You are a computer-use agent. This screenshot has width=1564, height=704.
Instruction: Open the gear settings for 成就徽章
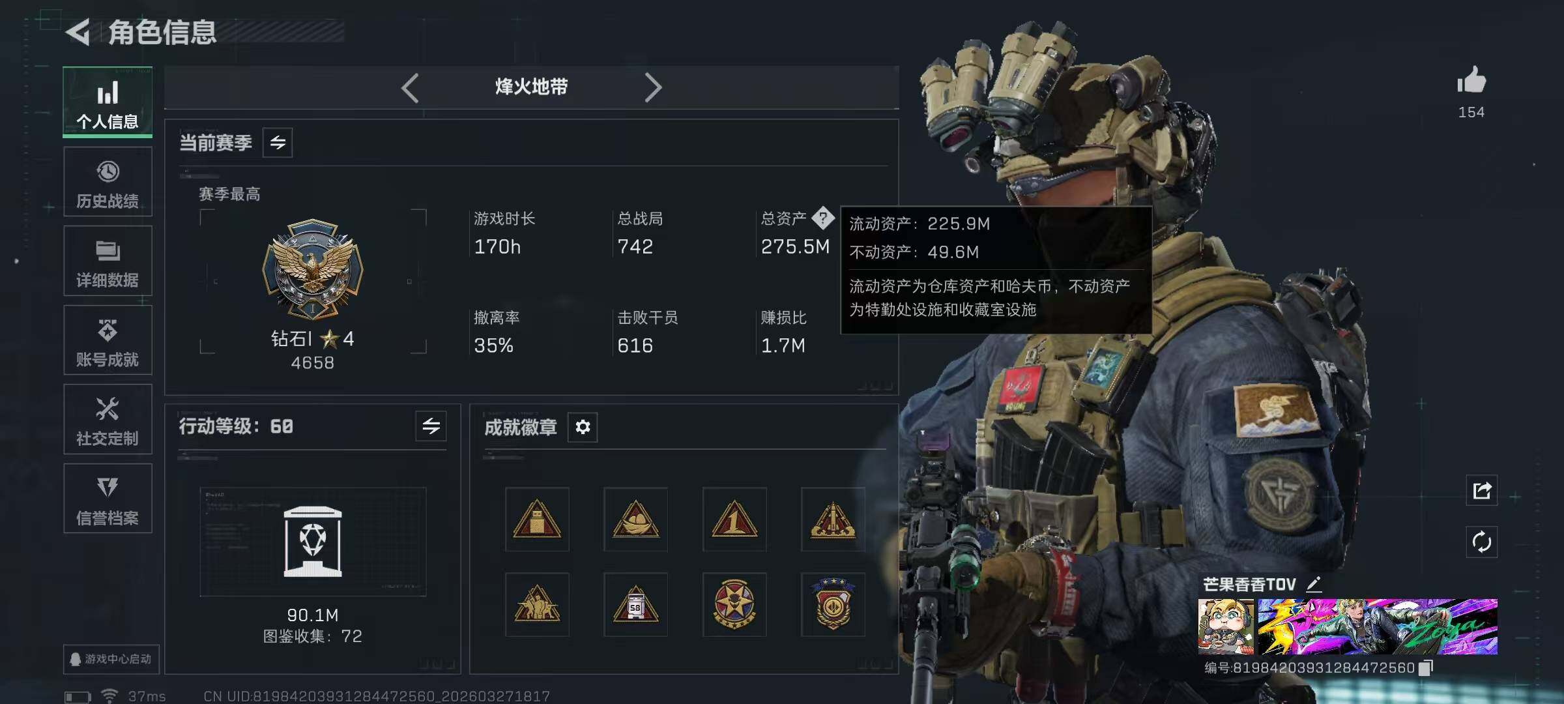coord(583,427)
